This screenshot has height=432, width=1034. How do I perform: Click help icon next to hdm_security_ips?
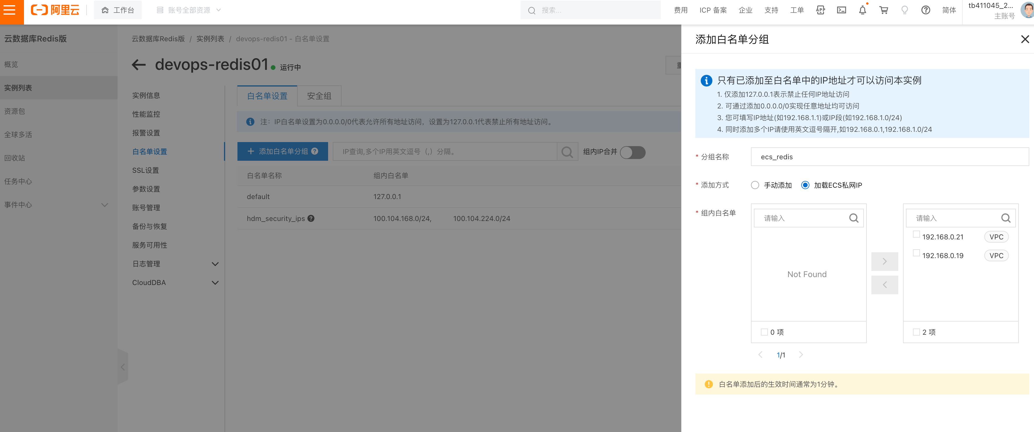(311, 219)
